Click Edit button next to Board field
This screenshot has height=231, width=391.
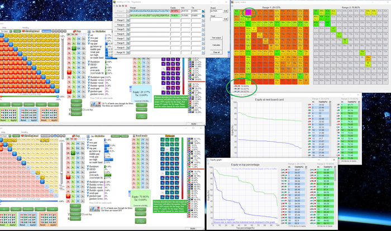coord(226,11)
